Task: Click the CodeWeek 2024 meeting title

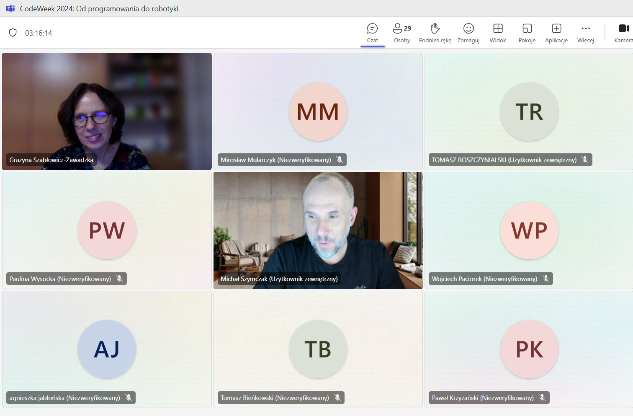Action: [99, 9]
